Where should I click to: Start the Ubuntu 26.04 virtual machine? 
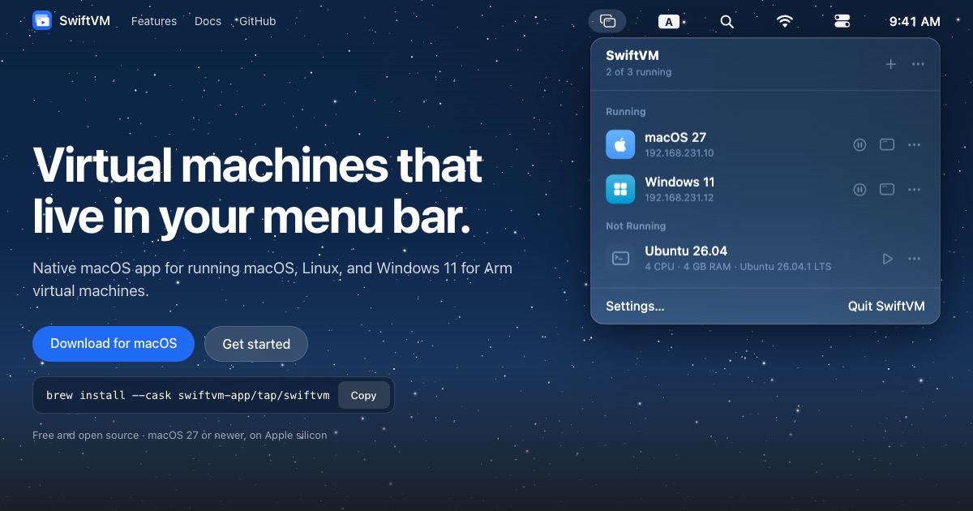(x=887, y=259)
